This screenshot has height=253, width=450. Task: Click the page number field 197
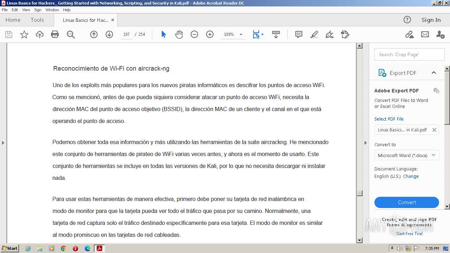pyautogui.click(x=127, y=34)
